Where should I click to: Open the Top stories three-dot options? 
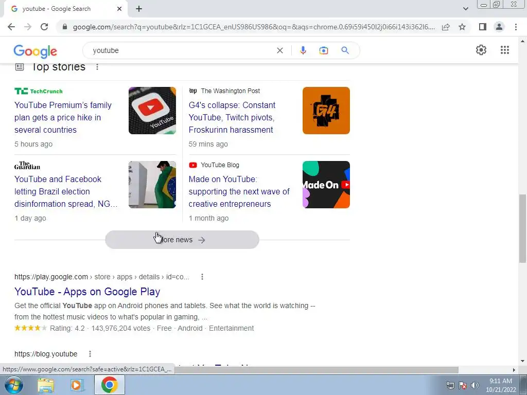coord(97,67)
